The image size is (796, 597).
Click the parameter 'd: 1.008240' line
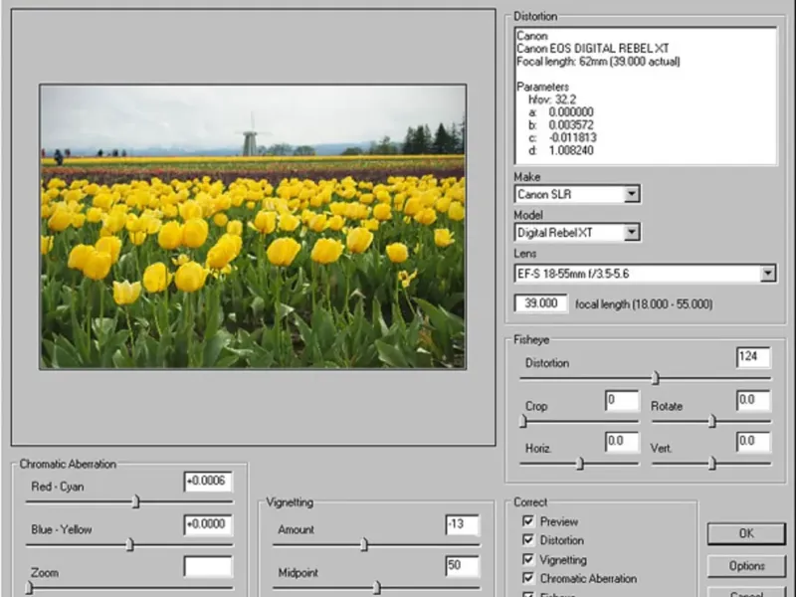coord(561,150)
